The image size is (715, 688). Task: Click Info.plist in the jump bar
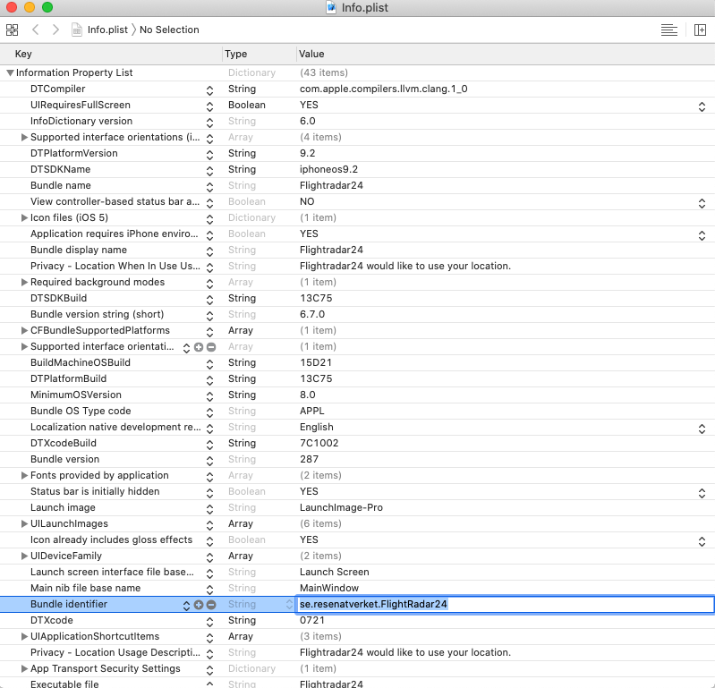click(107, 30)
